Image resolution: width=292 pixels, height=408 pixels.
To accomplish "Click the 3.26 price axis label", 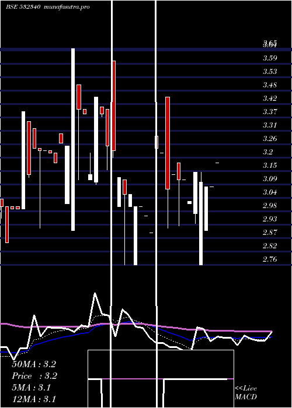I will pyautogui.click(x=270, y=139).
